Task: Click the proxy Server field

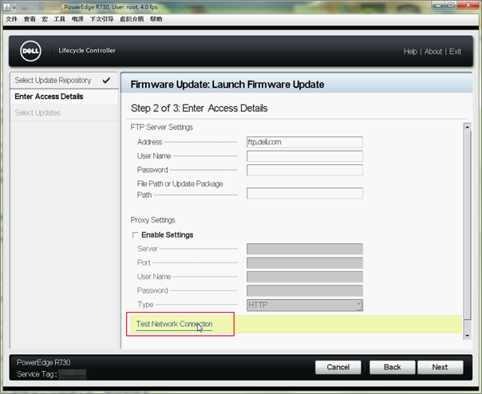Action: coord(305,249)
